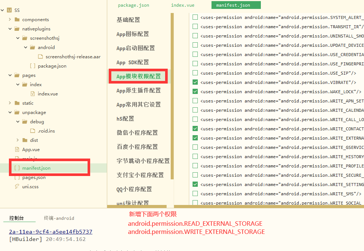Switch to the index.vue editor tab

click(183, 5)
